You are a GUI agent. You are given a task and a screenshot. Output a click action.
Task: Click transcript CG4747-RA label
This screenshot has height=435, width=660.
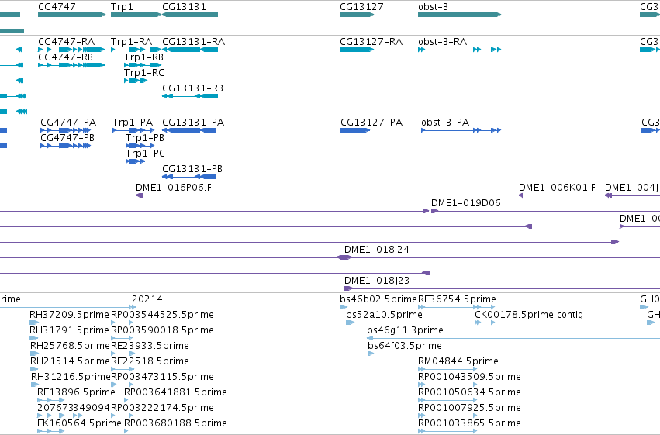pos(66,42)
